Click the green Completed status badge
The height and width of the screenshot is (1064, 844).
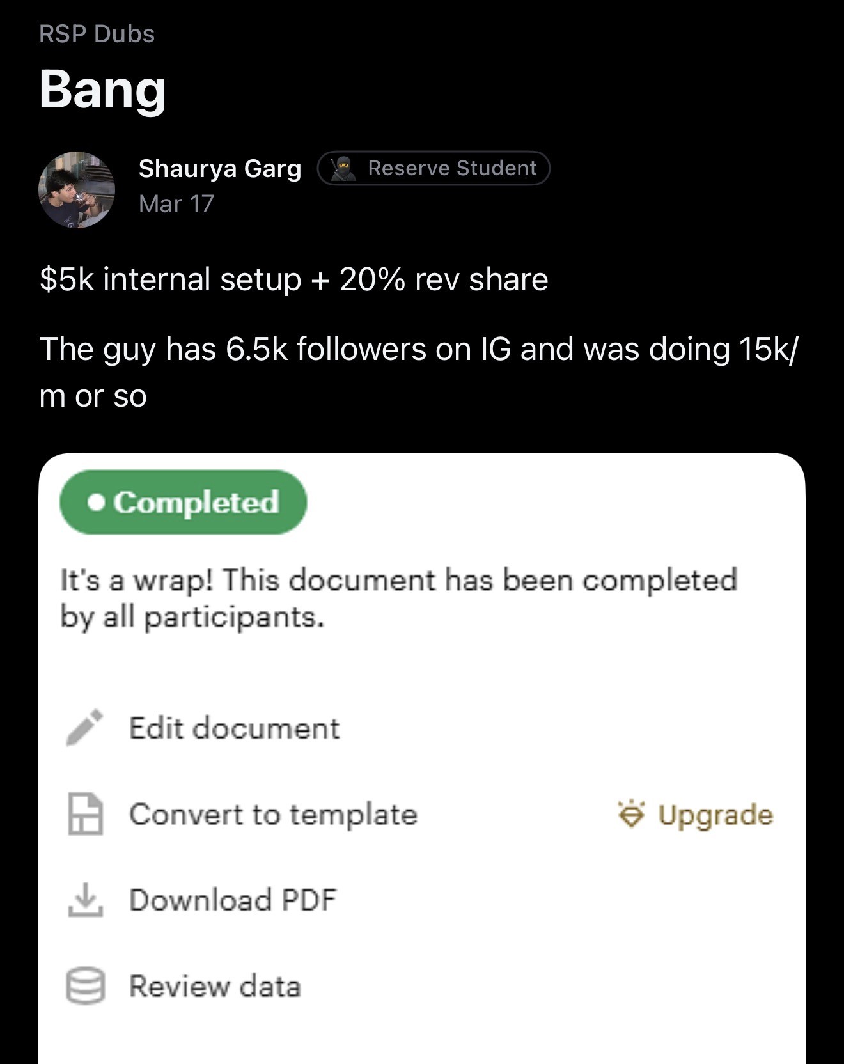coord(184,503)
